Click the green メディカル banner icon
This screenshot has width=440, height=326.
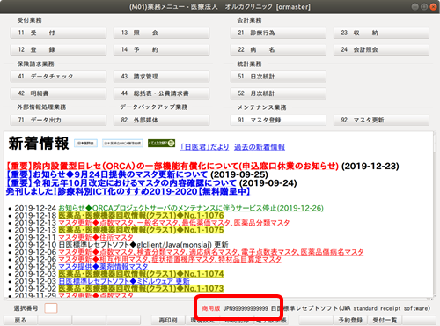pyautogui.click(x=161, y=144)
